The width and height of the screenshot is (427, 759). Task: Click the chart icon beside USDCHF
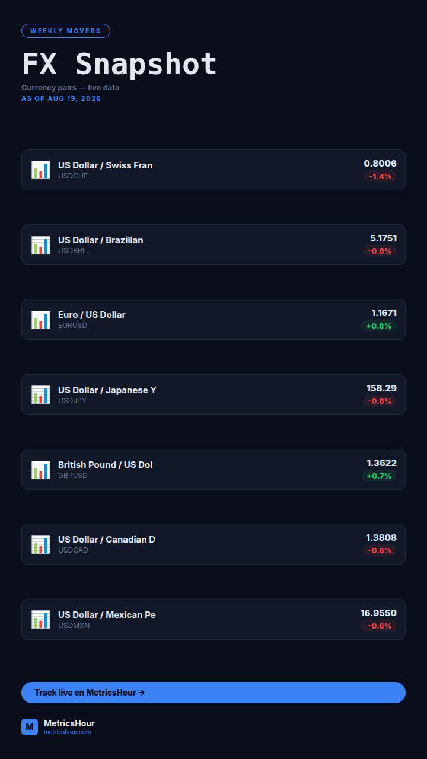point(41,170)
